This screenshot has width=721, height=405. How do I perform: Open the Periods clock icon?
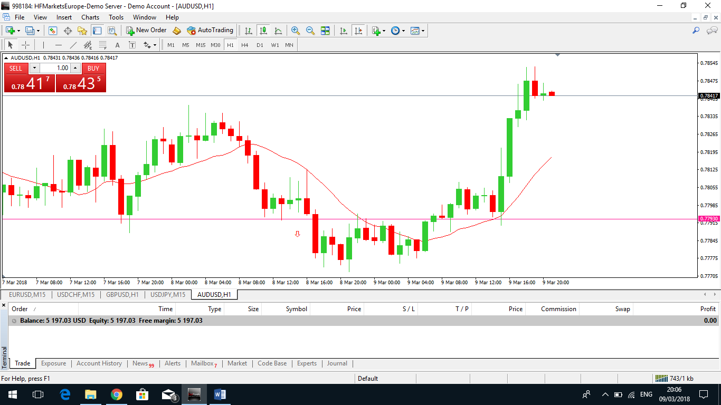click(x=396, y=31)
